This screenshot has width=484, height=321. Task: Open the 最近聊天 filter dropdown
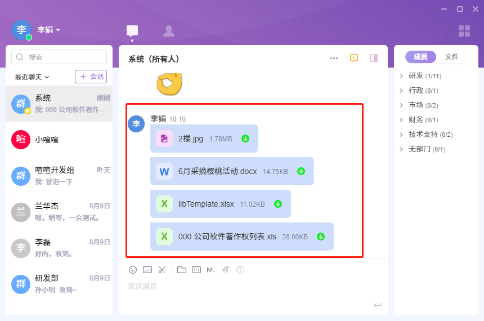pyautogui.click(x=32, y=77)
